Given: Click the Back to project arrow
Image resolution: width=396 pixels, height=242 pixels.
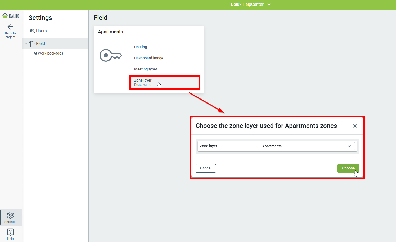Looking at the screenshot, I should coord(10,27).
